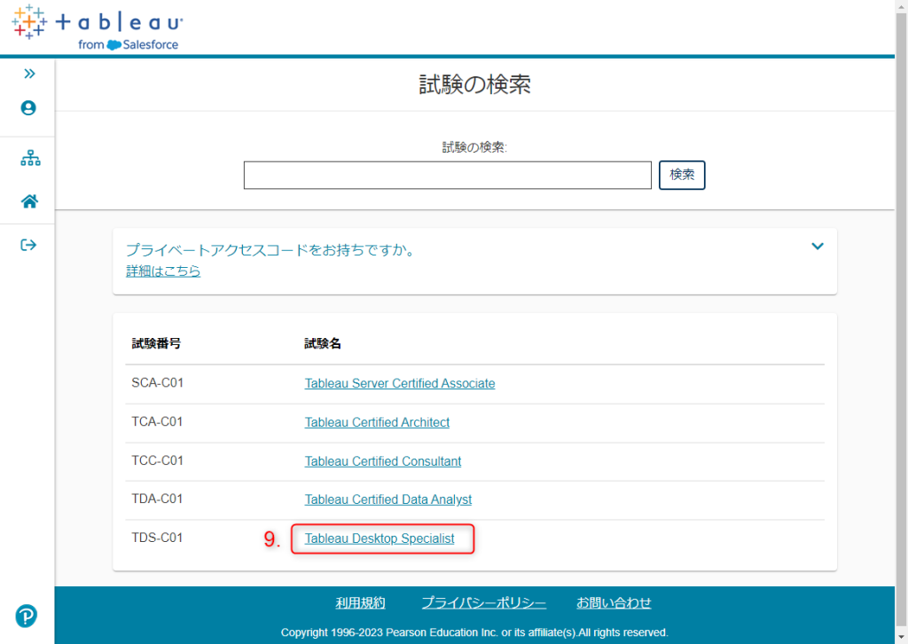Click the TCA-C01 exam number cell
The image size is (908, 644).
coord(157,421)
